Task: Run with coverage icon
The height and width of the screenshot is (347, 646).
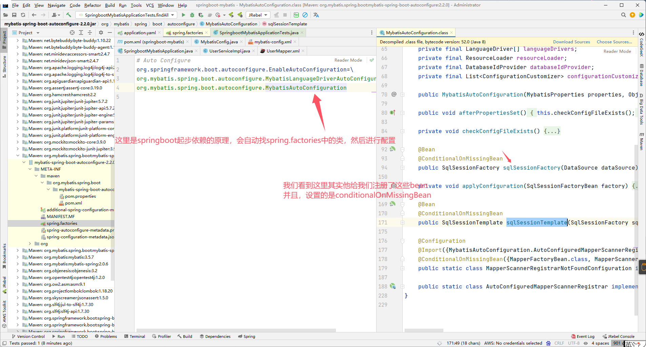Action: coord(201,15)
